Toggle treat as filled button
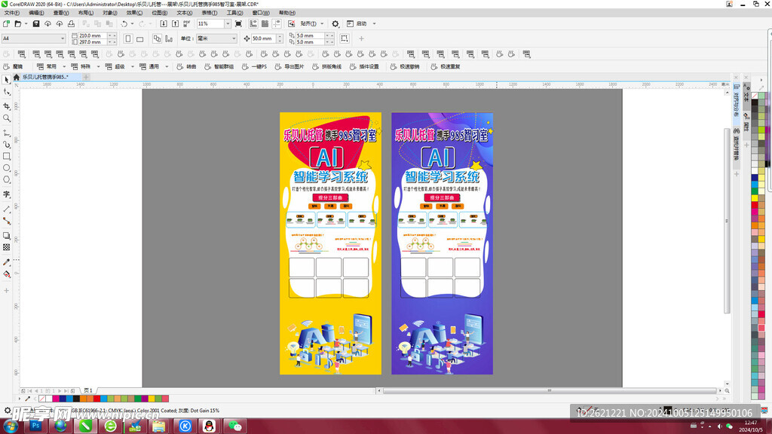Viewport: 772px width, 434px height. 344,38
